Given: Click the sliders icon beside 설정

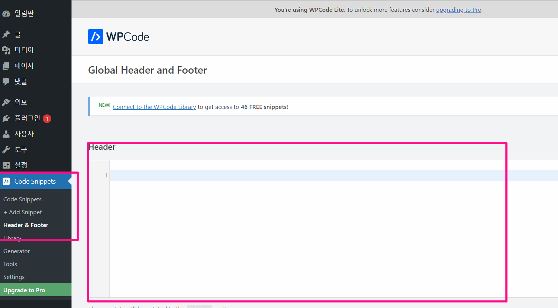Looking at the screenshot, I should pos(6,166).
